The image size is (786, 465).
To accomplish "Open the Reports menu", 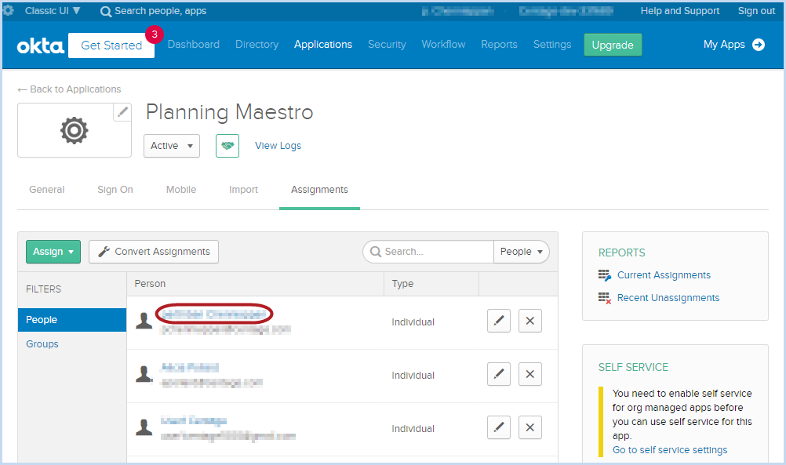I will [x=499, y=44].
